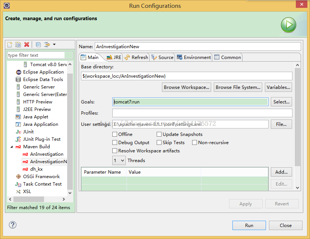310x239 pixels.
Task: Click the m2 icon beside dh_kx
Action: [25, 169]
